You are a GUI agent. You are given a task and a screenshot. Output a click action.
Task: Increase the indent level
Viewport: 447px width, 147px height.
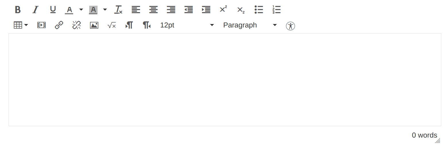pyautogui.click(x=206, y=10)
